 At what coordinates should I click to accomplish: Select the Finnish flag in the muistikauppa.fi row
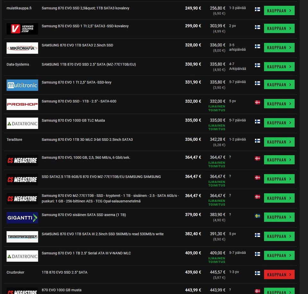(257, 9)
